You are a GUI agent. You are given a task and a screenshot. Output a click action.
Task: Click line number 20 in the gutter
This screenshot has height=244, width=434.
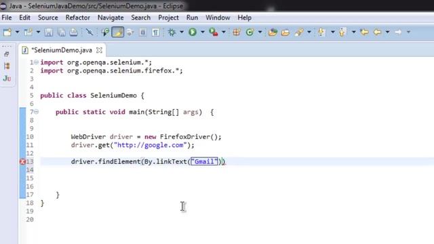pyautogui.click(x=30, y=220)
